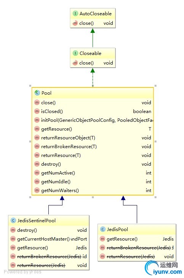Click the initPool method icon
This screenshot has width=184, height=278.
(37, 120)
